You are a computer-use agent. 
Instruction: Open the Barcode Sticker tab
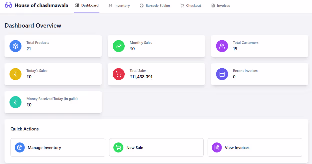[155, 6]
